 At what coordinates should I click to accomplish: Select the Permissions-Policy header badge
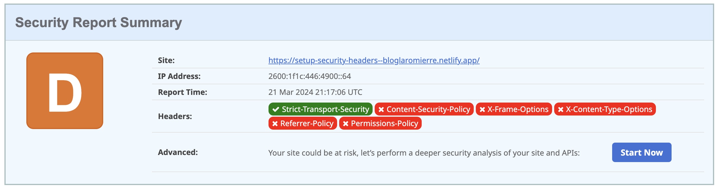[x=380, y=123]
